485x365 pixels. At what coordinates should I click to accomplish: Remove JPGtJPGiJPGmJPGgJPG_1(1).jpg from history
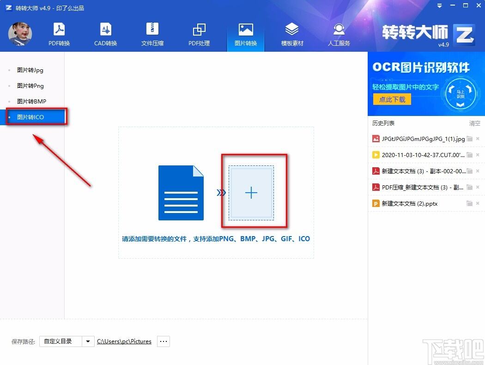click(478, 139)
